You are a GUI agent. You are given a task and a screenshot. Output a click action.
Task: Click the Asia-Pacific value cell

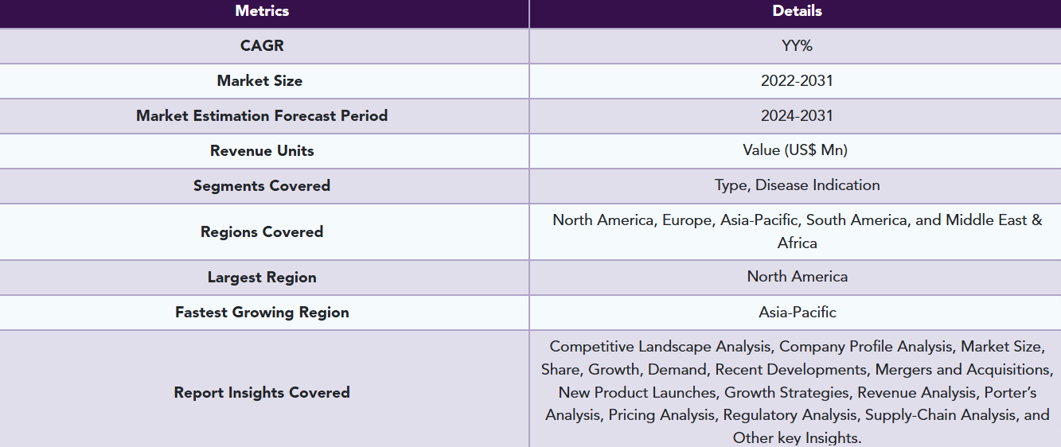tap(797, 313)
